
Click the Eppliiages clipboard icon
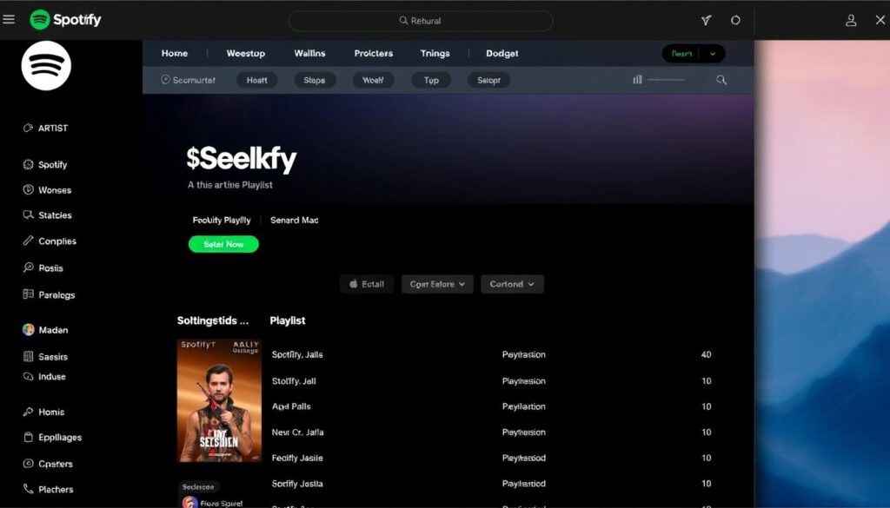click(28, 437)
